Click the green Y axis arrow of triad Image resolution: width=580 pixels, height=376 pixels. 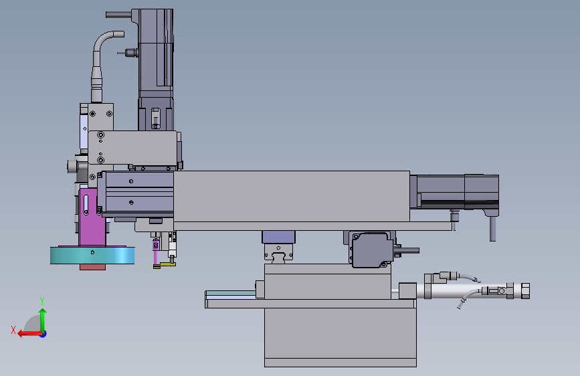pyautogui.click(x=43, y=320)
